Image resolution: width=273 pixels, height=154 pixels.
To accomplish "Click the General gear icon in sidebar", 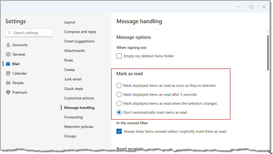I will 8,54.
